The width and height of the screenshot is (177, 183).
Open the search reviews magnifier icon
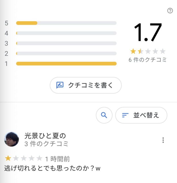click(x=104, y=115)
